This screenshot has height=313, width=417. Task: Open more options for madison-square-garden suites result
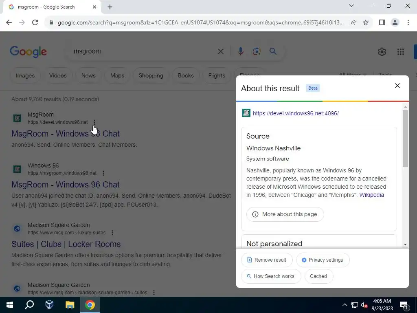(154, 293)
